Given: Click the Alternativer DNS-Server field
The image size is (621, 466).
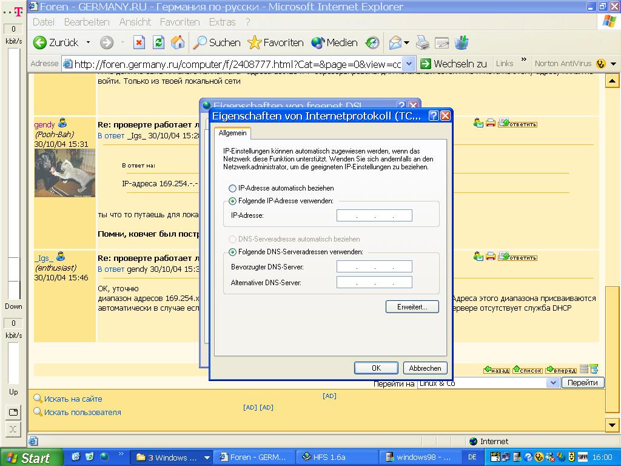Looking at the screenshot, I should [x=374, y=282].
